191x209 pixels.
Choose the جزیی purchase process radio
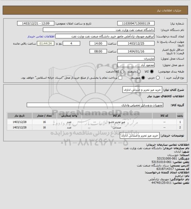(x=158, y=78)
